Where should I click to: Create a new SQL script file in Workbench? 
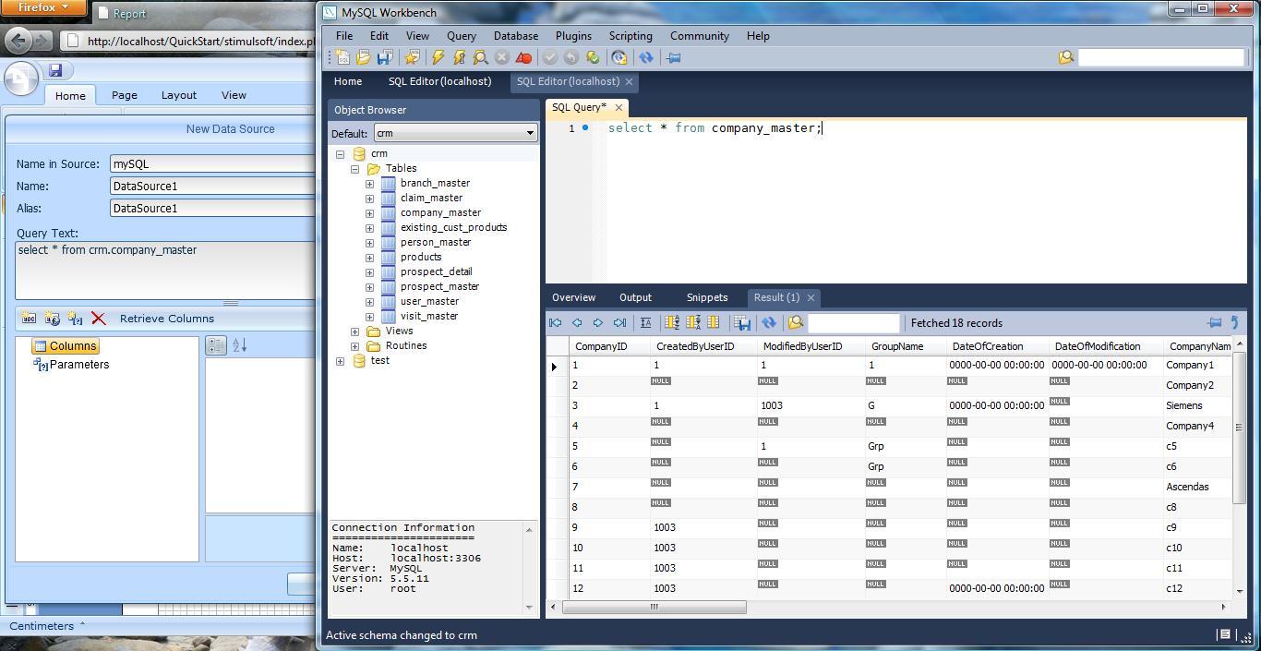342,57
